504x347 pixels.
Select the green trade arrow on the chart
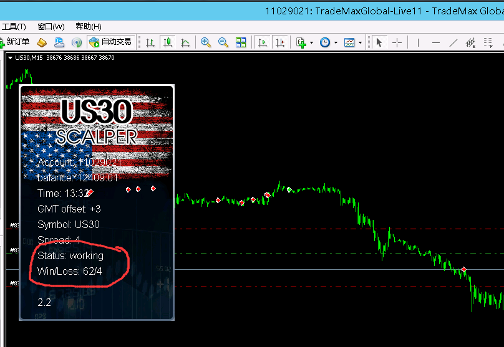(289, 190)
